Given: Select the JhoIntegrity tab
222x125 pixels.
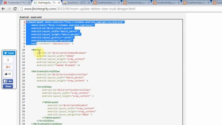Looking at the screenshot, I should pyautogui.click(x=47, y=2).
